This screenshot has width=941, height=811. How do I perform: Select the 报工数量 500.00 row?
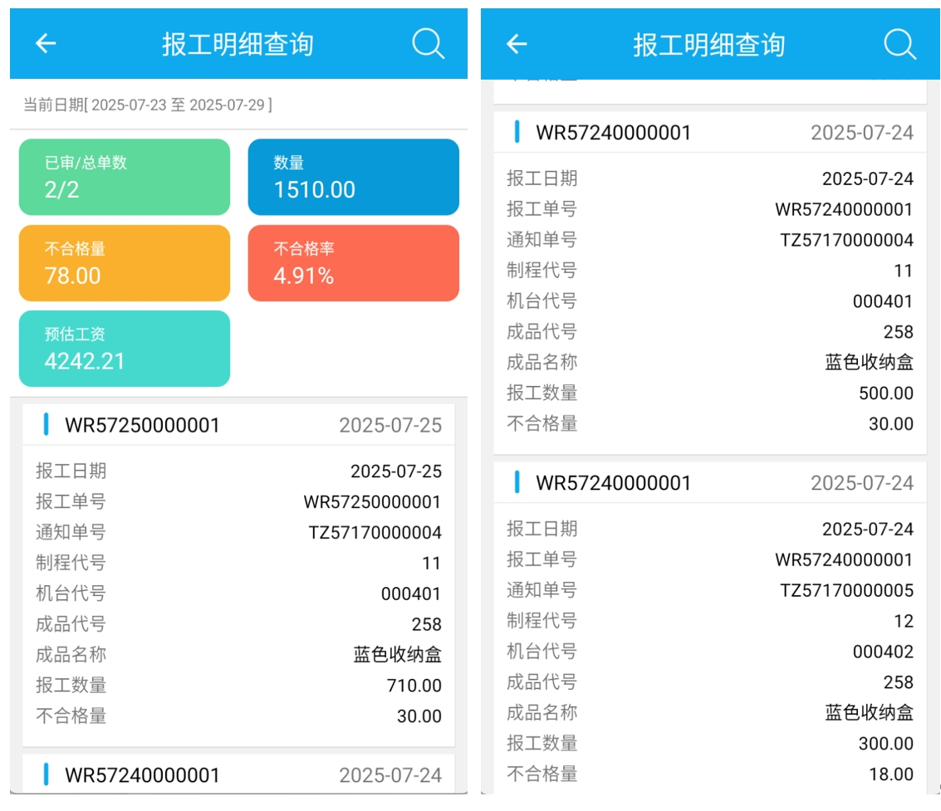pyautogui.click(x=709, y=393)
